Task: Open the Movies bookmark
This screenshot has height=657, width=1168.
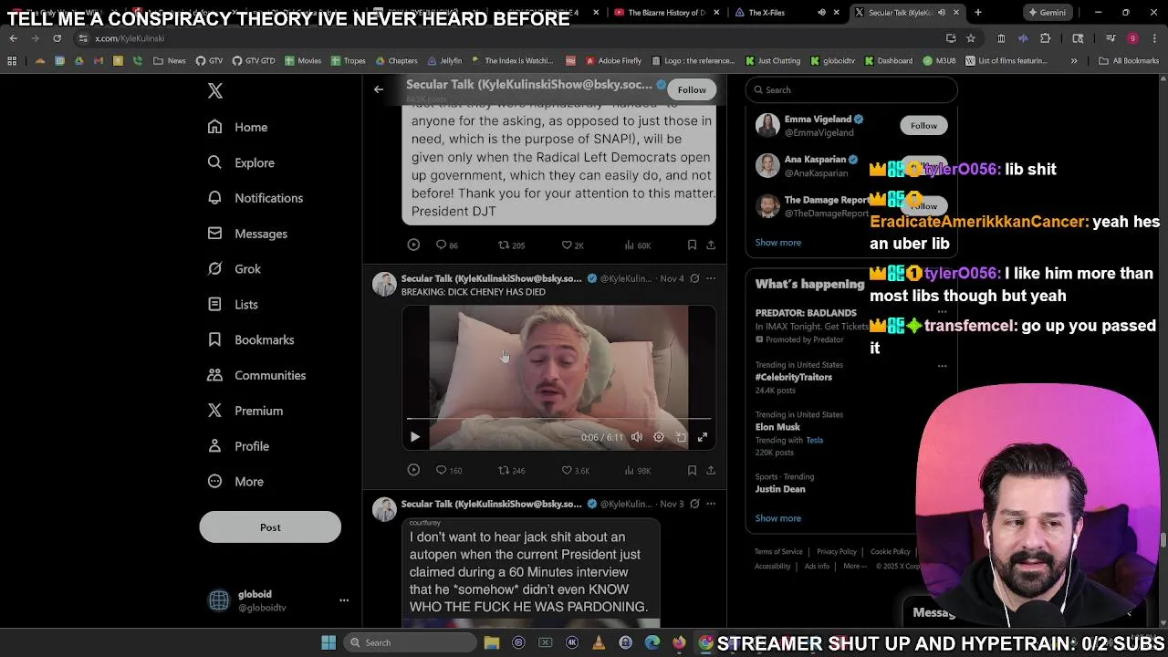Action: pos(303,60)
